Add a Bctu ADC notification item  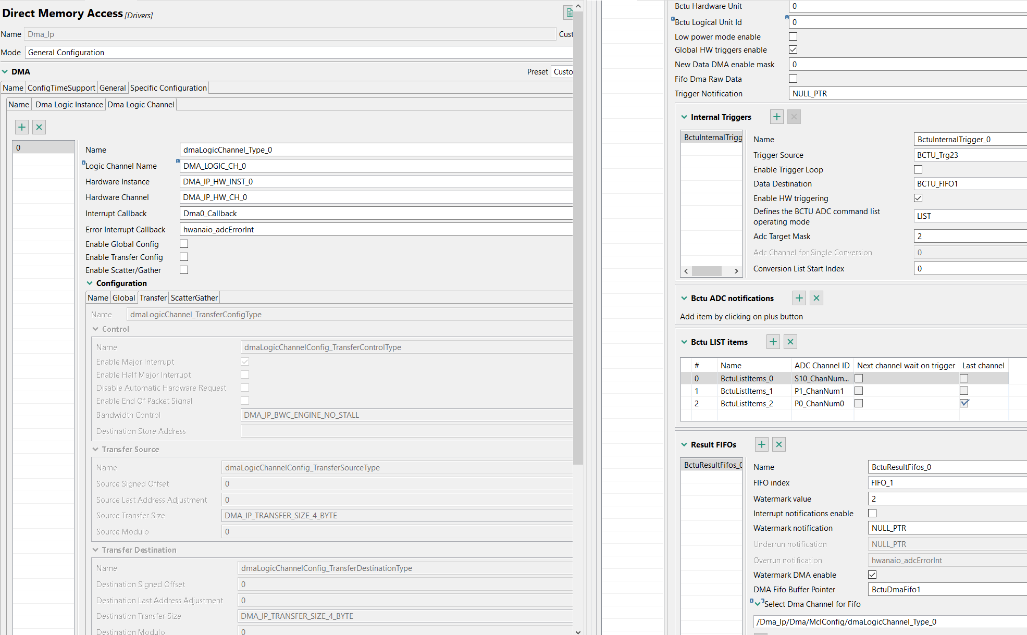pos(799,298)
